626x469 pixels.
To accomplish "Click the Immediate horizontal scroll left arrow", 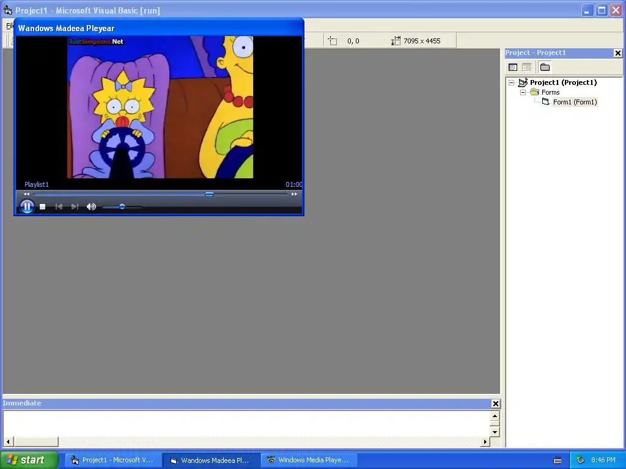I will click(9, 442).
